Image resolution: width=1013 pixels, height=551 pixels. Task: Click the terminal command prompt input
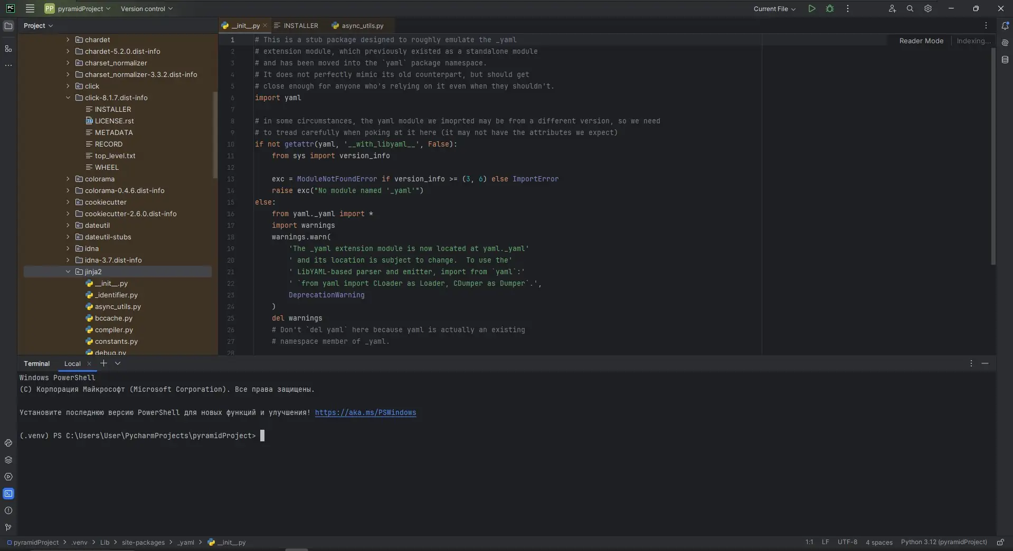point(262,436)
